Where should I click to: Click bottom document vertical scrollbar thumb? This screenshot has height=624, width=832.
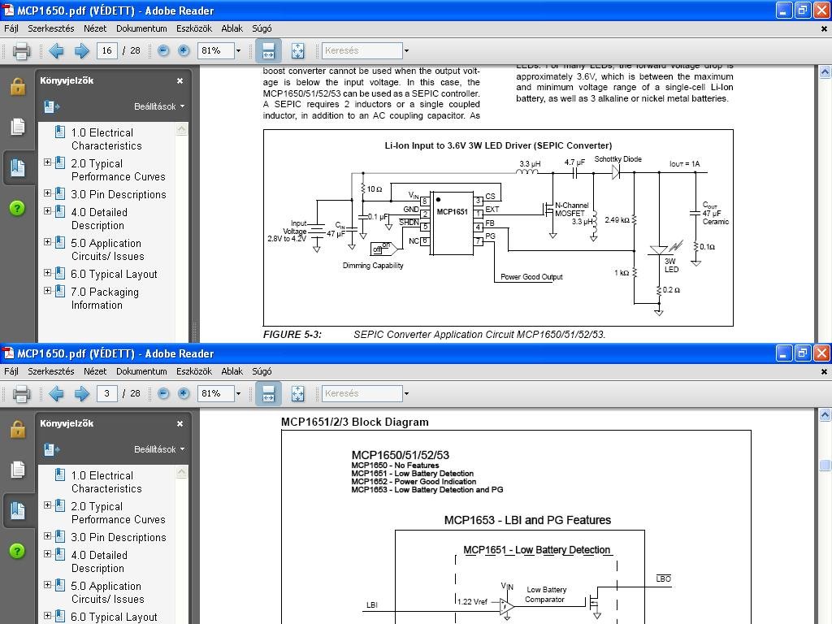(825, 466)
